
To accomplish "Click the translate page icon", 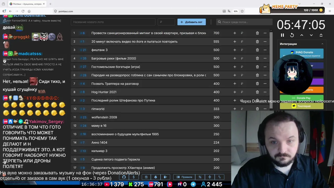I will click(229, 11).
